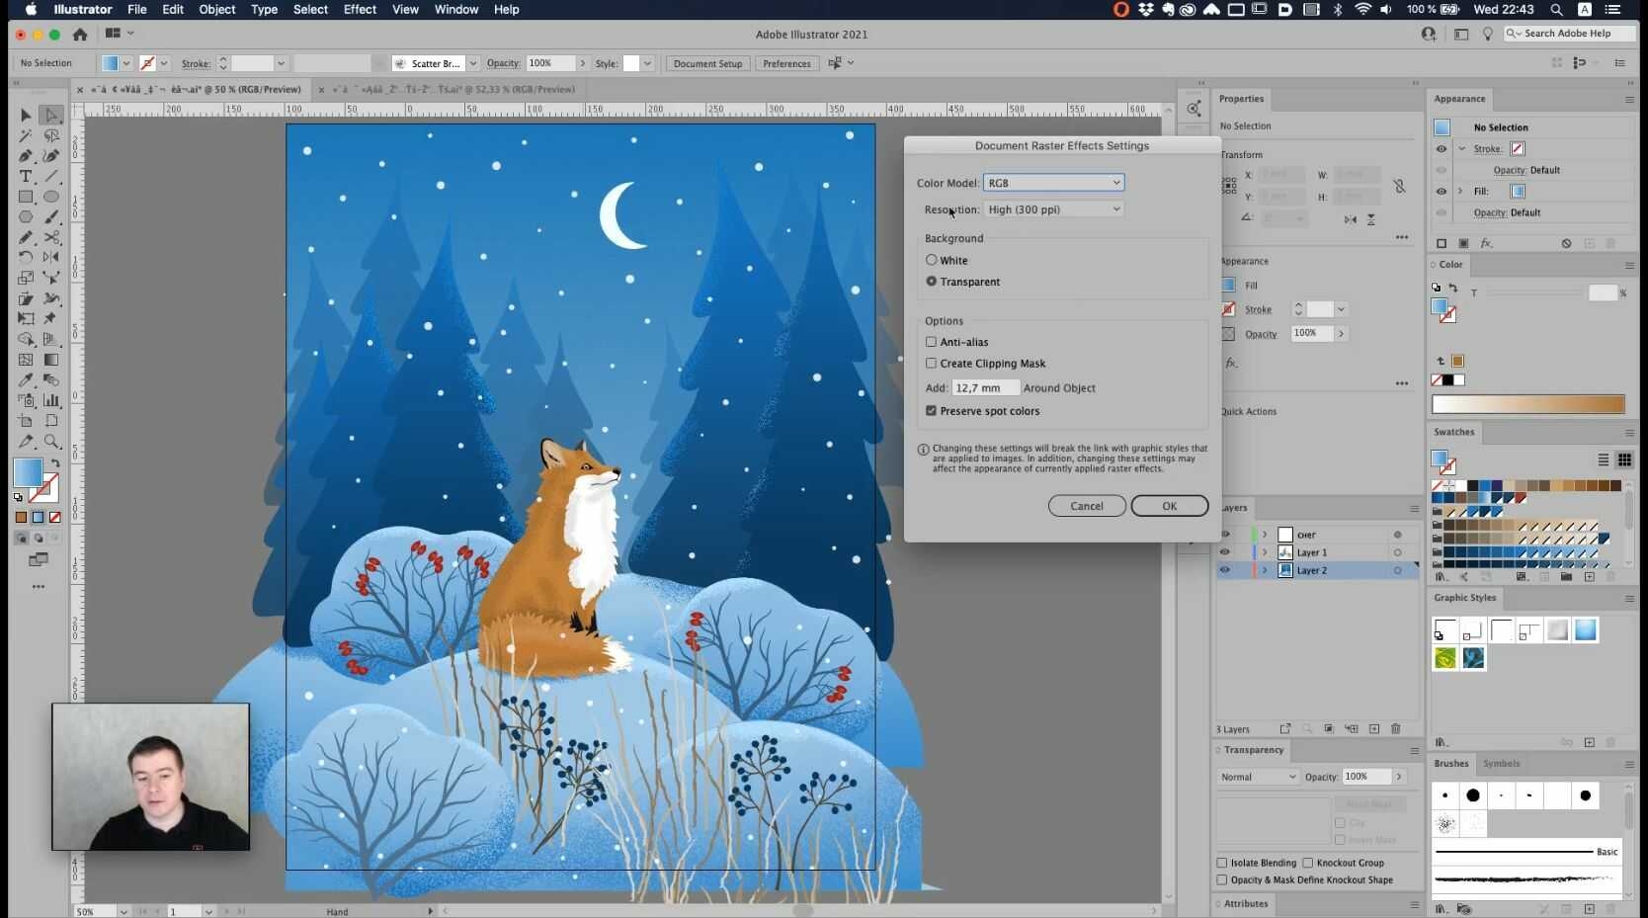The image size is (1648, 918).
Task: Delete selected layer with Layers trash icon
Action: (1396, 729)
